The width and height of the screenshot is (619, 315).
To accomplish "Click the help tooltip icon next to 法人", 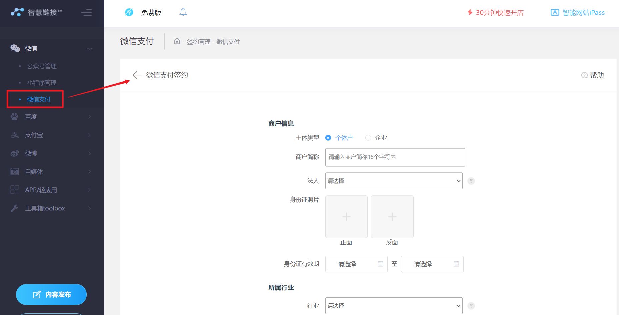I will tap(471, 181).
